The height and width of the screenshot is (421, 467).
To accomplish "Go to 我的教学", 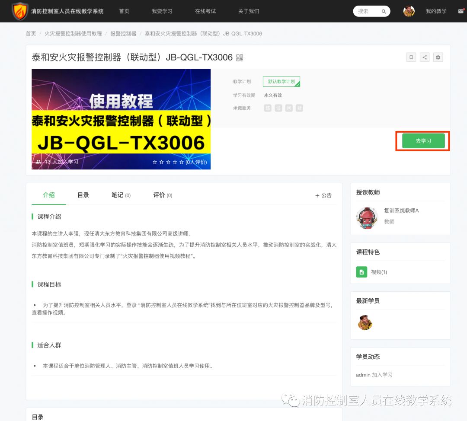I will tap(436, 11).
